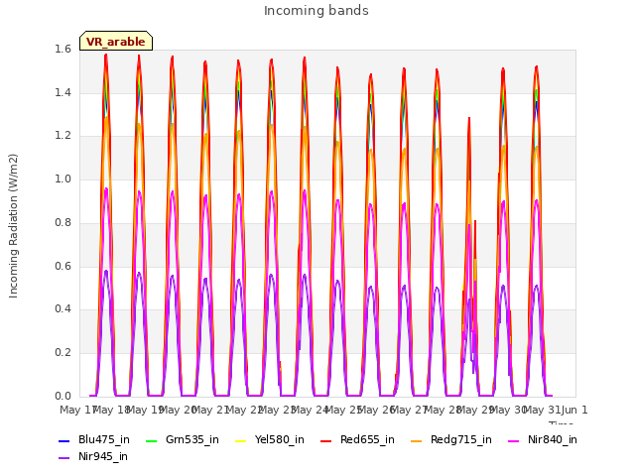This screenshot has height=476, width=635.
Task: Click the 0.0 y-axis tick label
Action: coord(63,396)
